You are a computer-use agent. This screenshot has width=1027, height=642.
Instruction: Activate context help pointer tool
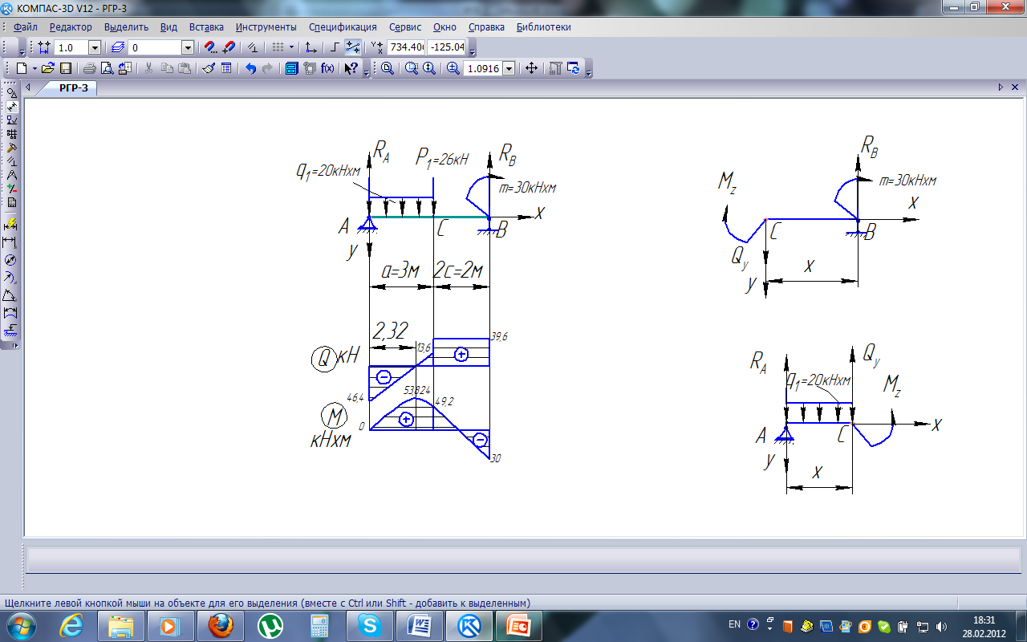[x=351, y=69]
